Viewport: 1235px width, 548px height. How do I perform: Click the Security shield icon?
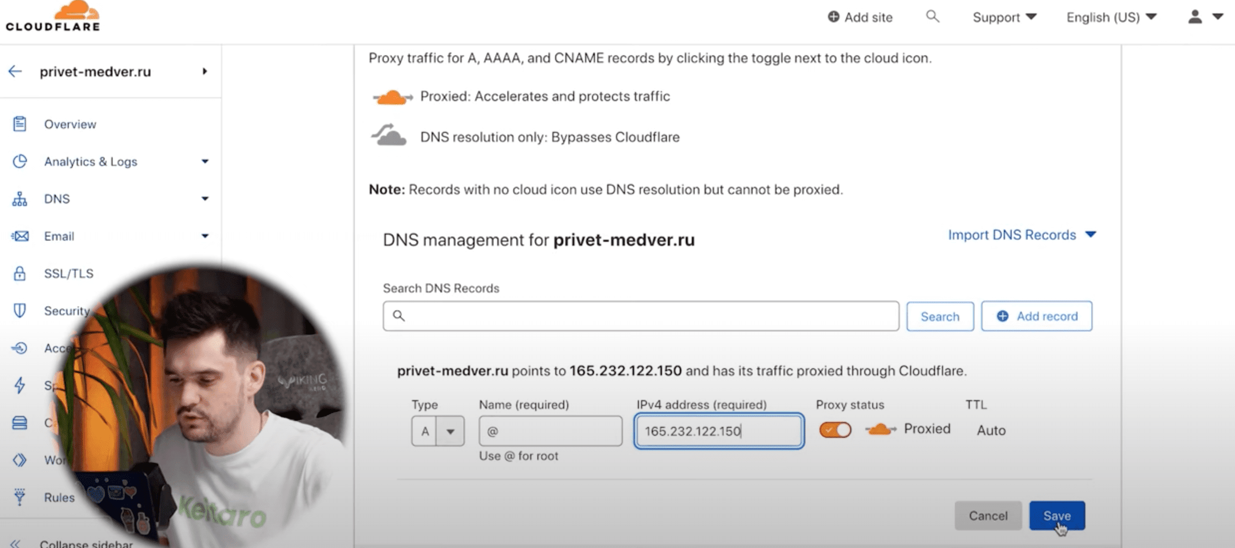(19, 310)
